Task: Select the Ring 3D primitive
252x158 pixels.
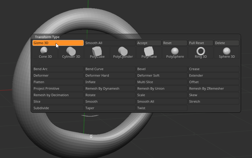Action: [201, 52]
